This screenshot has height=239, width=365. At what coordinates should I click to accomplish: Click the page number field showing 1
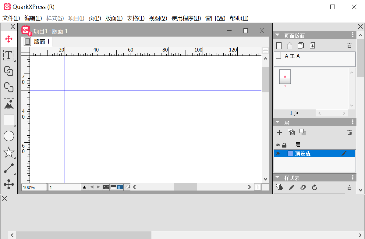pos(65,187)
